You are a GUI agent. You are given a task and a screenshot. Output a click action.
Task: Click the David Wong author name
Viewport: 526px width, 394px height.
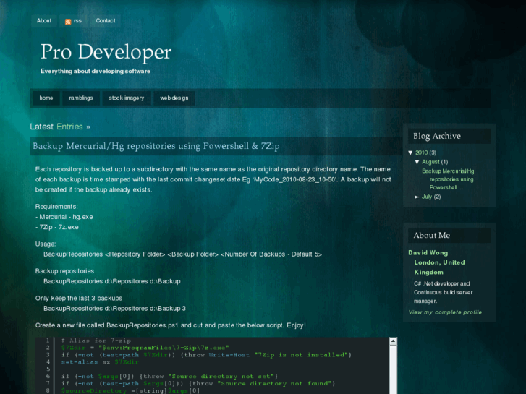click(x=428, y=252)
